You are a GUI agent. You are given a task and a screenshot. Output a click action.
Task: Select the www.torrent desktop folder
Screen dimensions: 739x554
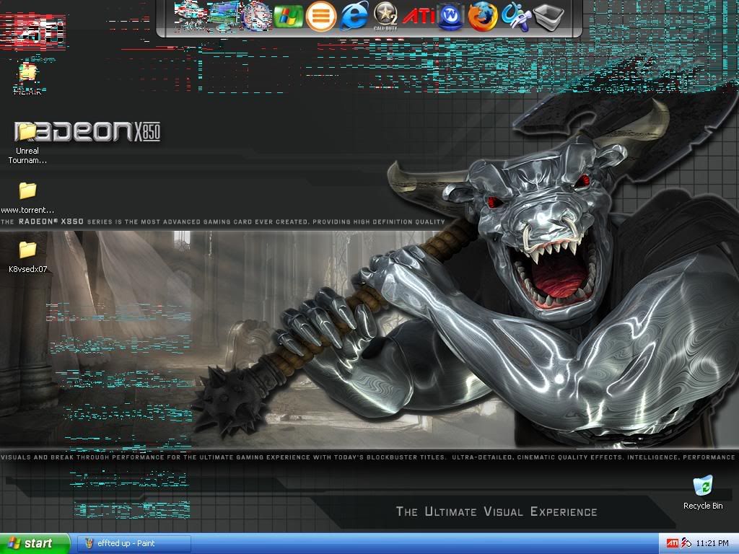point(27,190)
